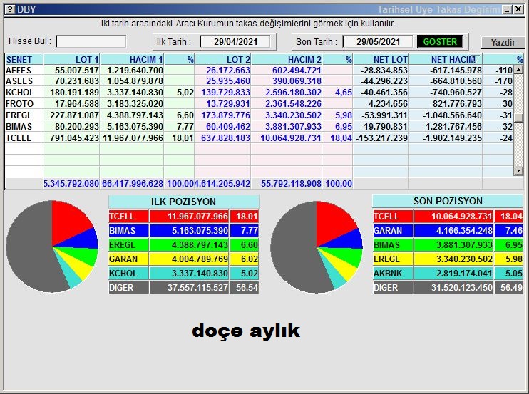This screenshot has height=394, width=529.
Task: Minimize the DBY window
Action: pyautogui.click(x=507, y=9)
